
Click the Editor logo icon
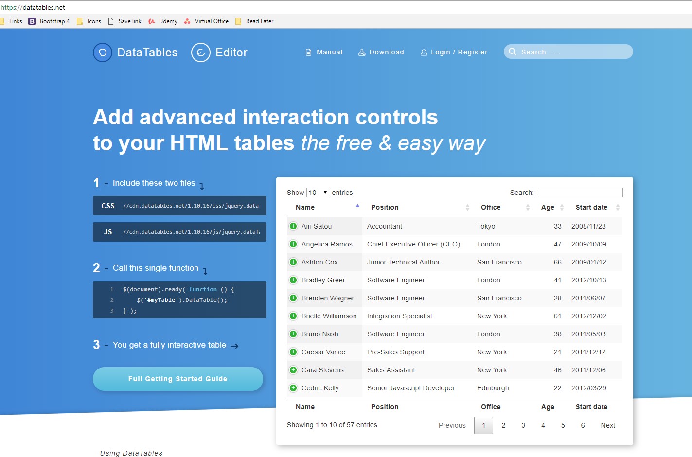(x=200, y=53)
